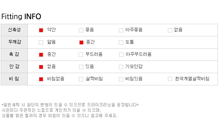
Task: Tick the 없음 box in 신축성 row
Action: [x=170, y=30]
